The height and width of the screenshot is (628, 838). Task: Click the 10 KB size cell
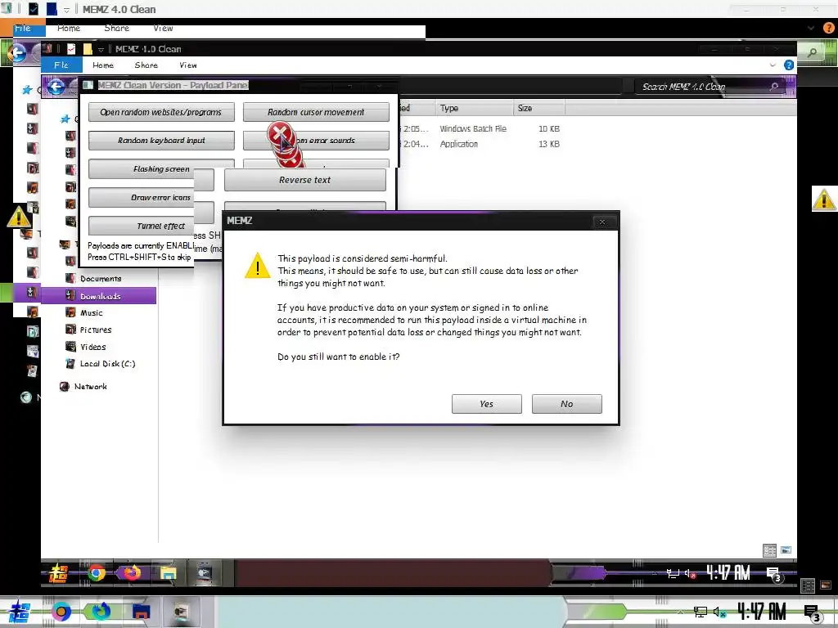[549, 128]
